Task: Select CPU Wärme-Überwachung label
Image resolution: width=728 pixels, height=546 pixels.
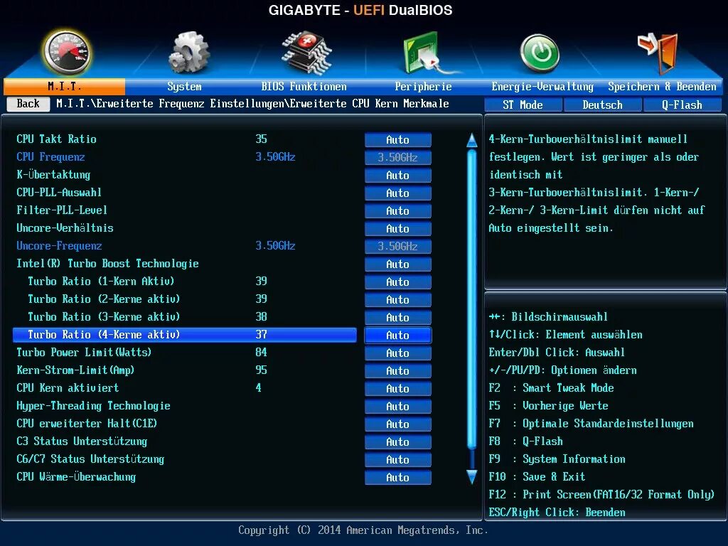Action: click(x=76, y=476)
